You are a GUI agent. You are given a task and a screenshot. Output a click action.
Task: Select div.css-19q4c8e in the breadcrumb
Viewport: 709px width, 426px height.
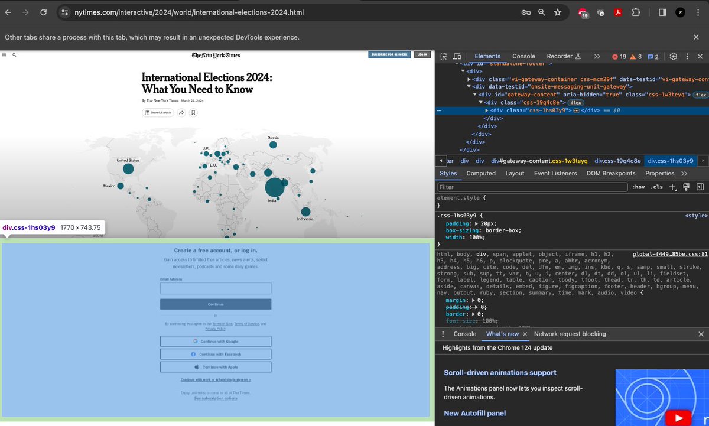617,161
